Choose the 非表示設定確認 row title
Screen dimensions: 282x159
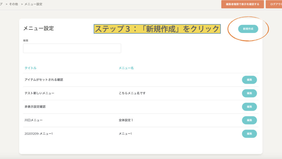pyautogui.click(x=35, y=107)
